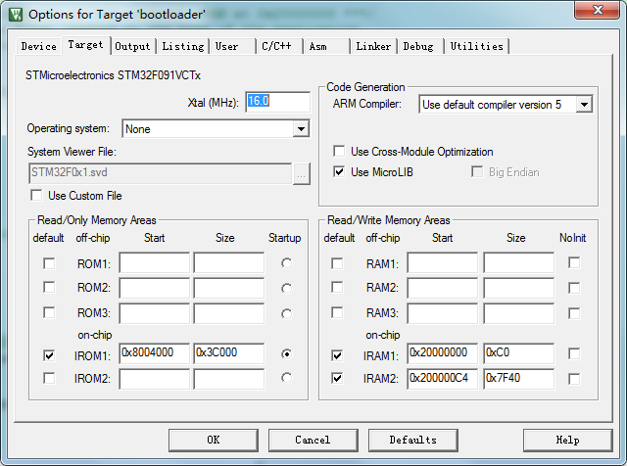Screen dimensions: 627x466
Task: Open the Debug tab
Action: click(418, 46)
